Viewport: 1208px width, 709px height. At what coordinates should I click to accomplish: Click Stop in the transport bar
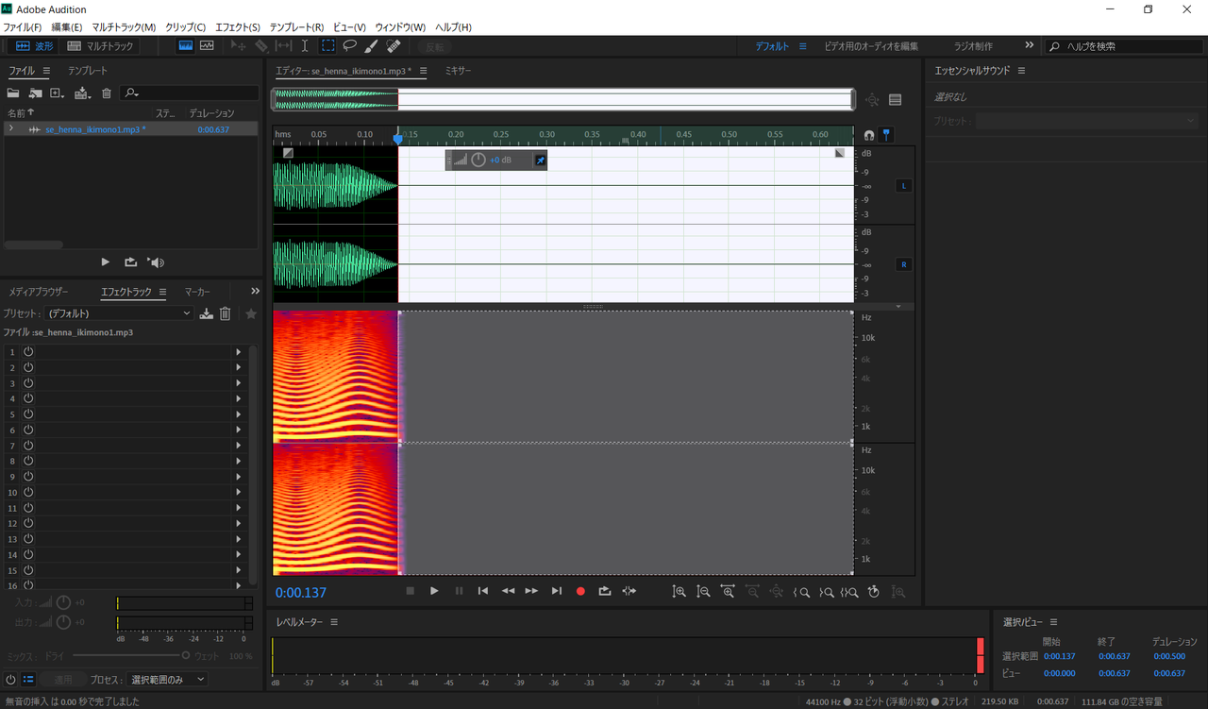coord(411,591)
